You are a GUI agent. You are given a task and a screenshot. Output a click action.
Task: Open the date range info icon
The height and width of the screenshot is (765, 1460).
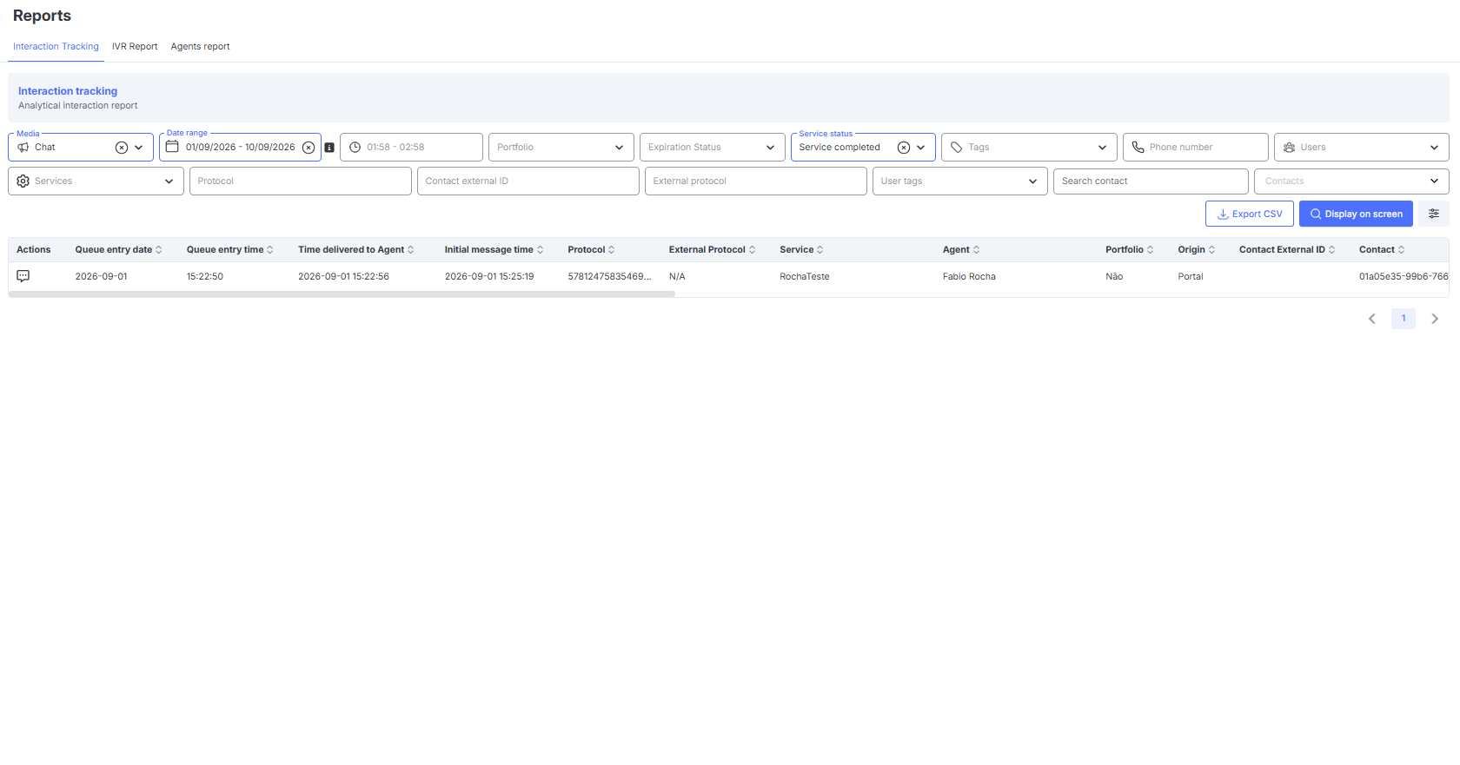point(329,148)
